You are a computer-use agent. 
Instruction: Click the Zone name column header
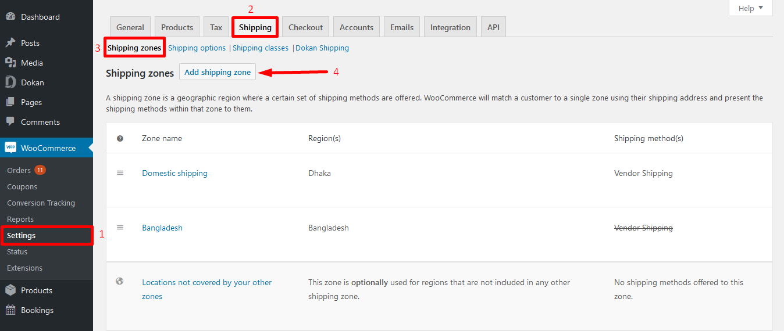click(x=162, y=138)
